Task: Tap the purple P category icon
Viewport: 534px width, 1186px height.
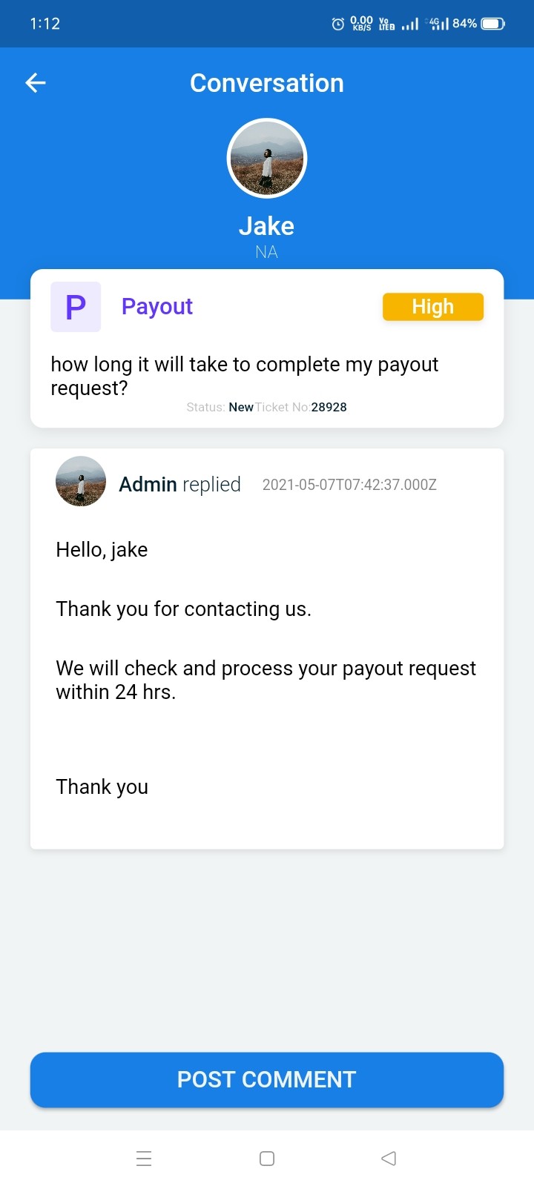Action: click(76, 307)
